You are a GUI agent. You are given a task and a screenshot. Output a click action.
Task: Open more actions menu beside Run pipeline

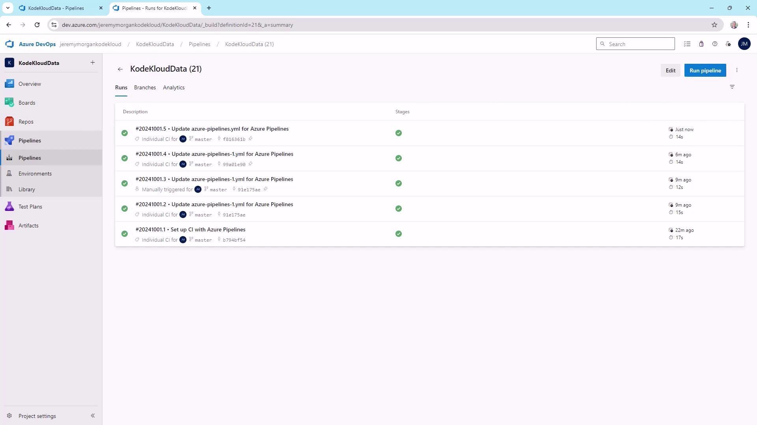(737, 70)
